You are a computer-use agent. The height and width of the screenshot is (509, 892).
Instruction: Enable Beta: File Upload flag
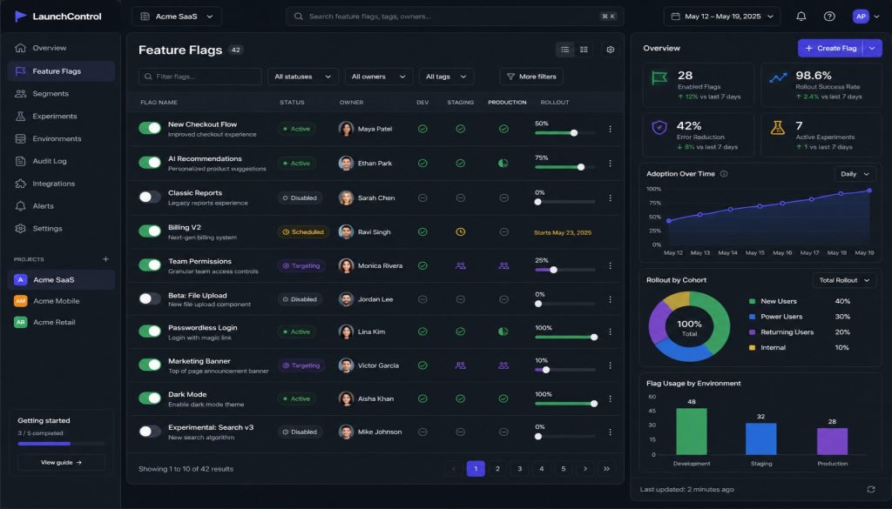[150, 298]
